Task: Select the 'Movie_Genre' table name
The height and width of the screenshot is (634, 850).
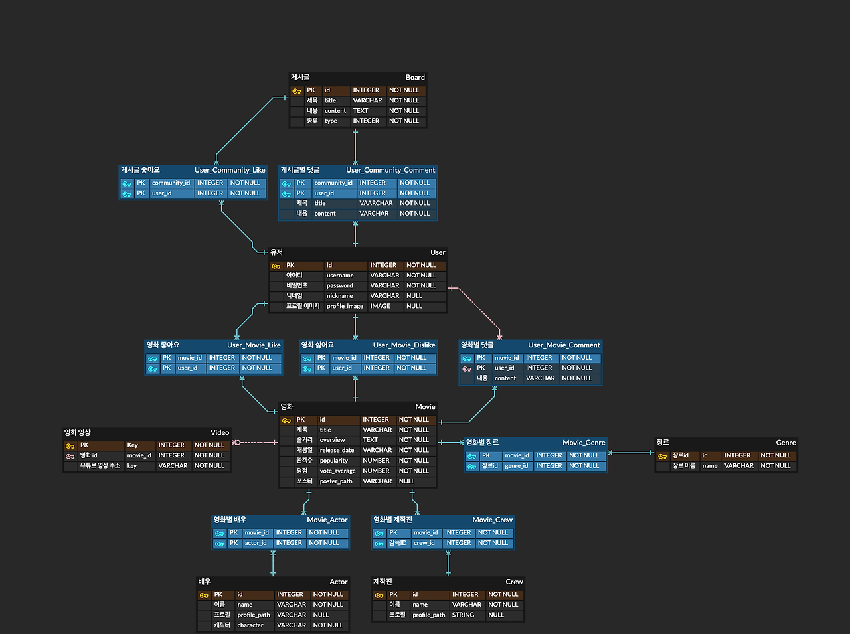Action: (x=584, y=443)
